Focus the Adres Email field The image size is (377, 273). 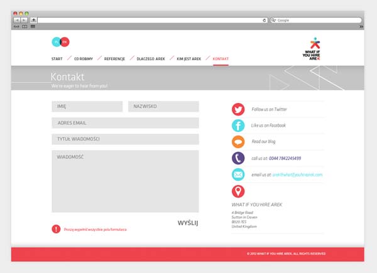pyautogui.click(x=125, y=123)
